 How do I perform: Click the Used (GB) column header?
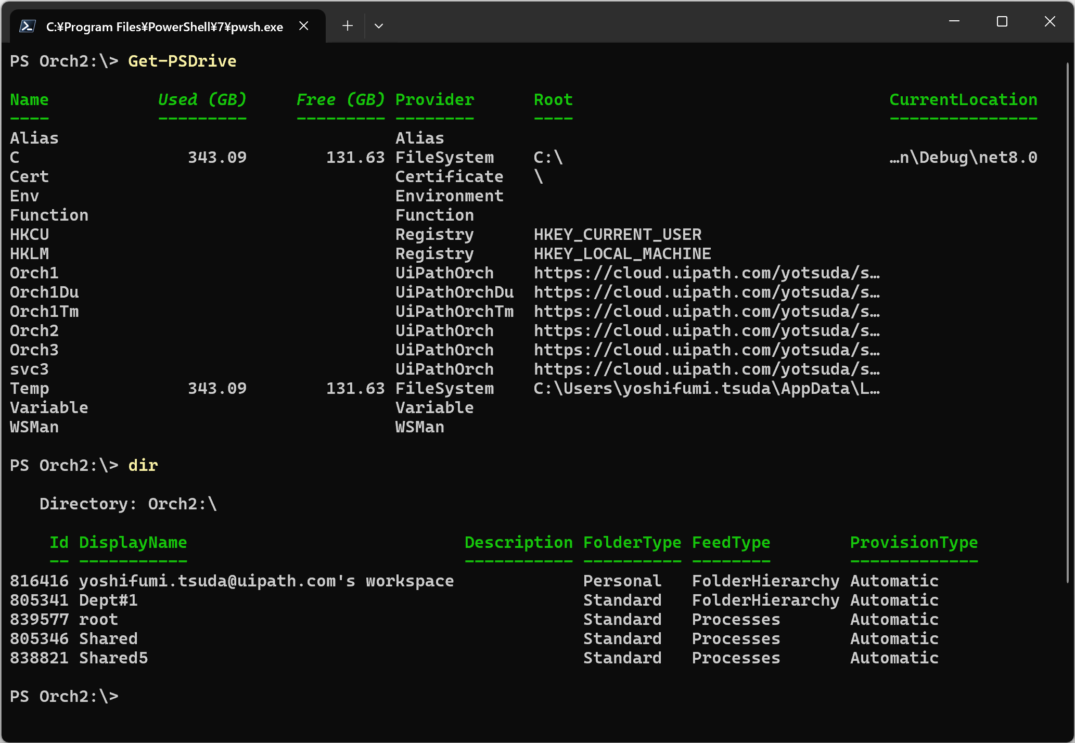[202, 99]
